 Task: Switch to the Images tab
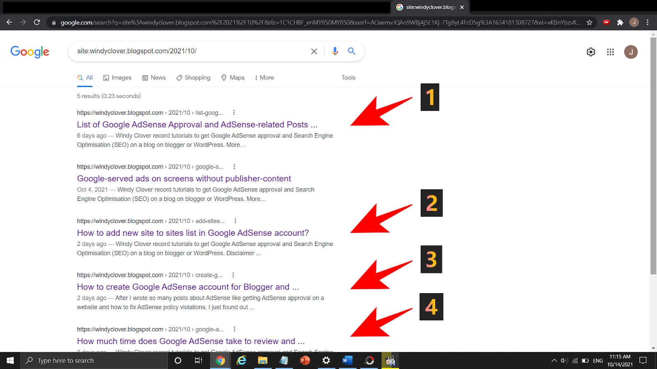pyautogui.click(x=117, y=77)
